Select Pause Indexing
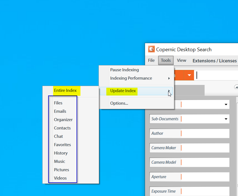This screenshot has height=196, width=238. [136, 70]
